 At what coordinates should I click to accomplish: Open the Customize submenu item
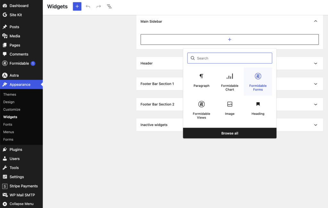(12, 109)
